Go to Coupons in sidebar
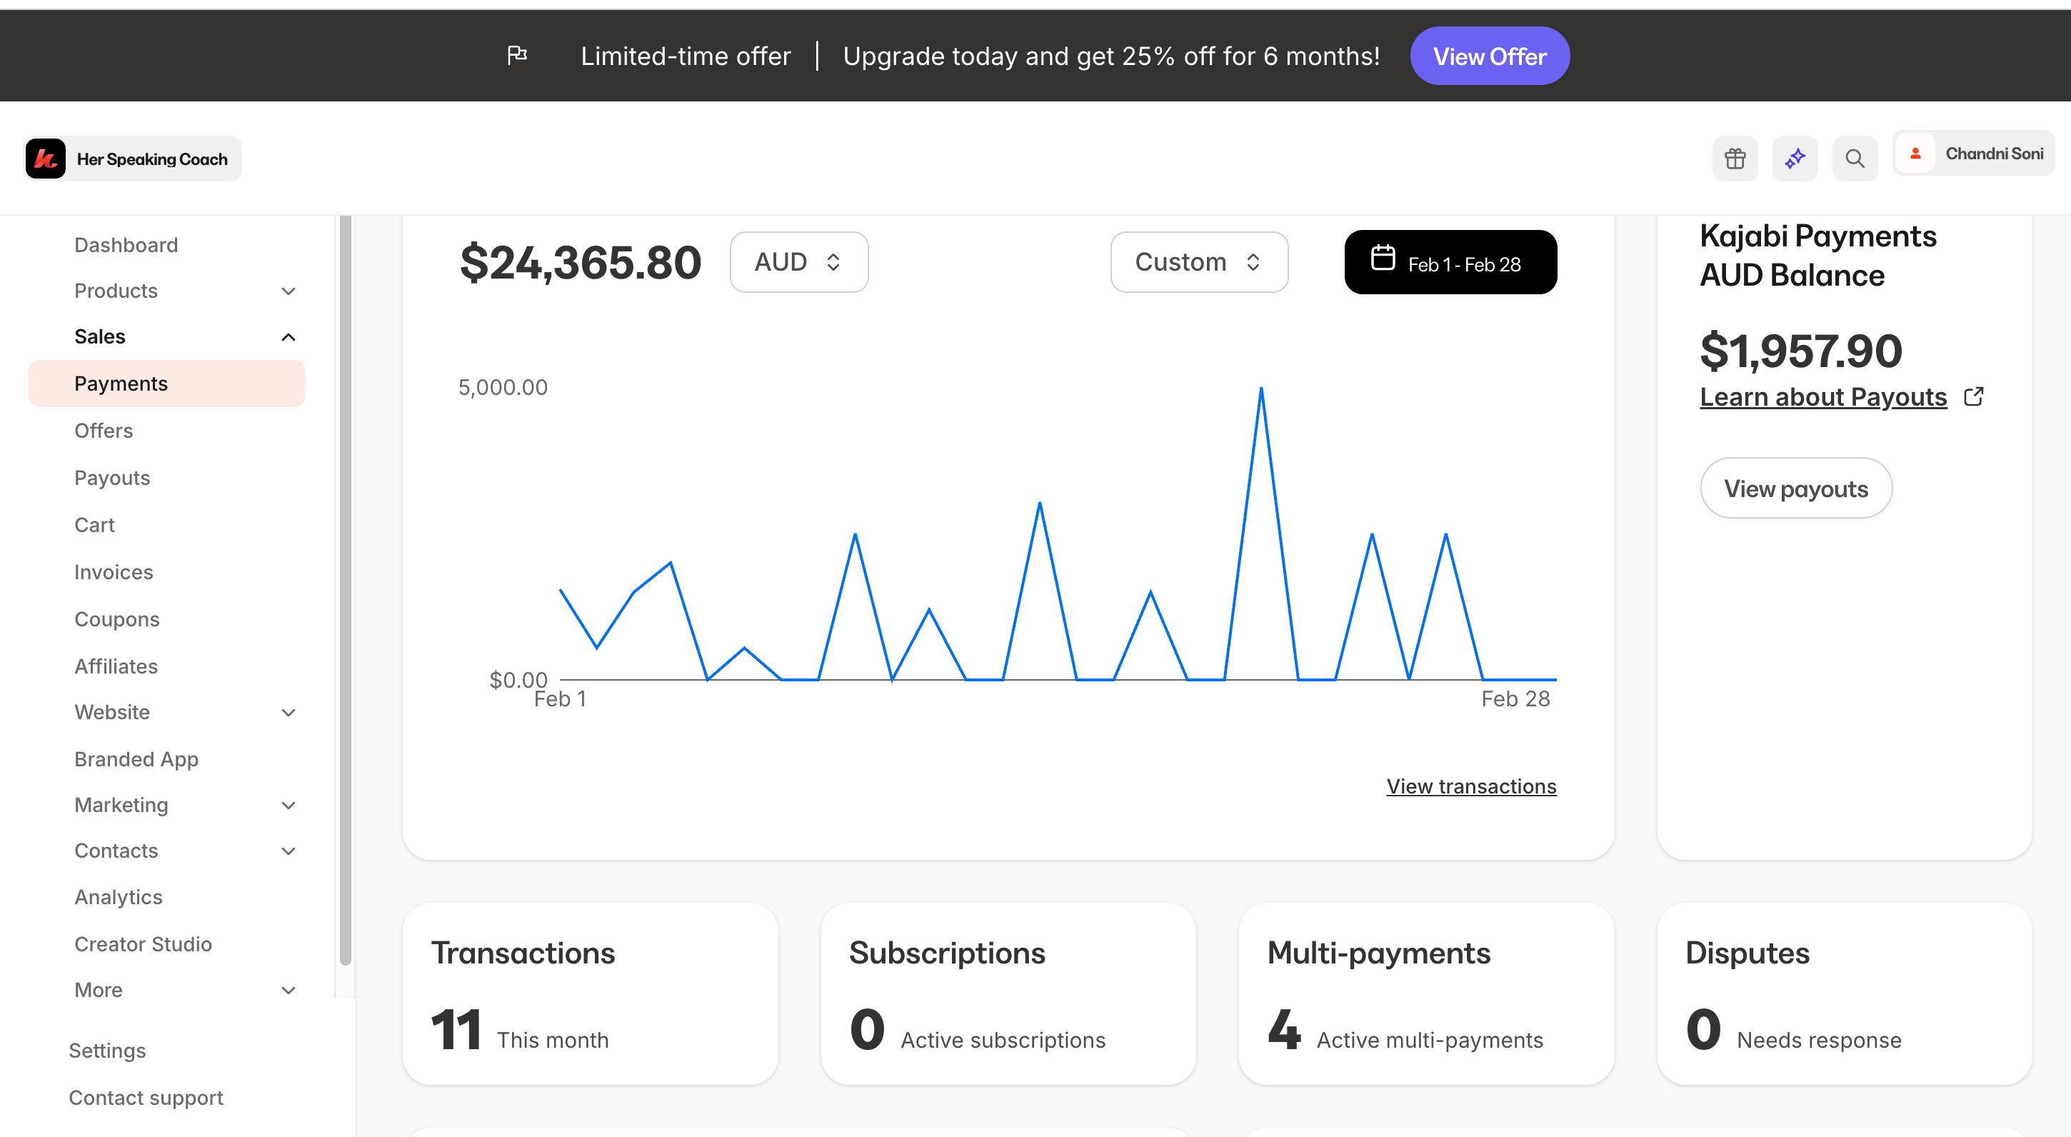 click(x=116, y=619)
